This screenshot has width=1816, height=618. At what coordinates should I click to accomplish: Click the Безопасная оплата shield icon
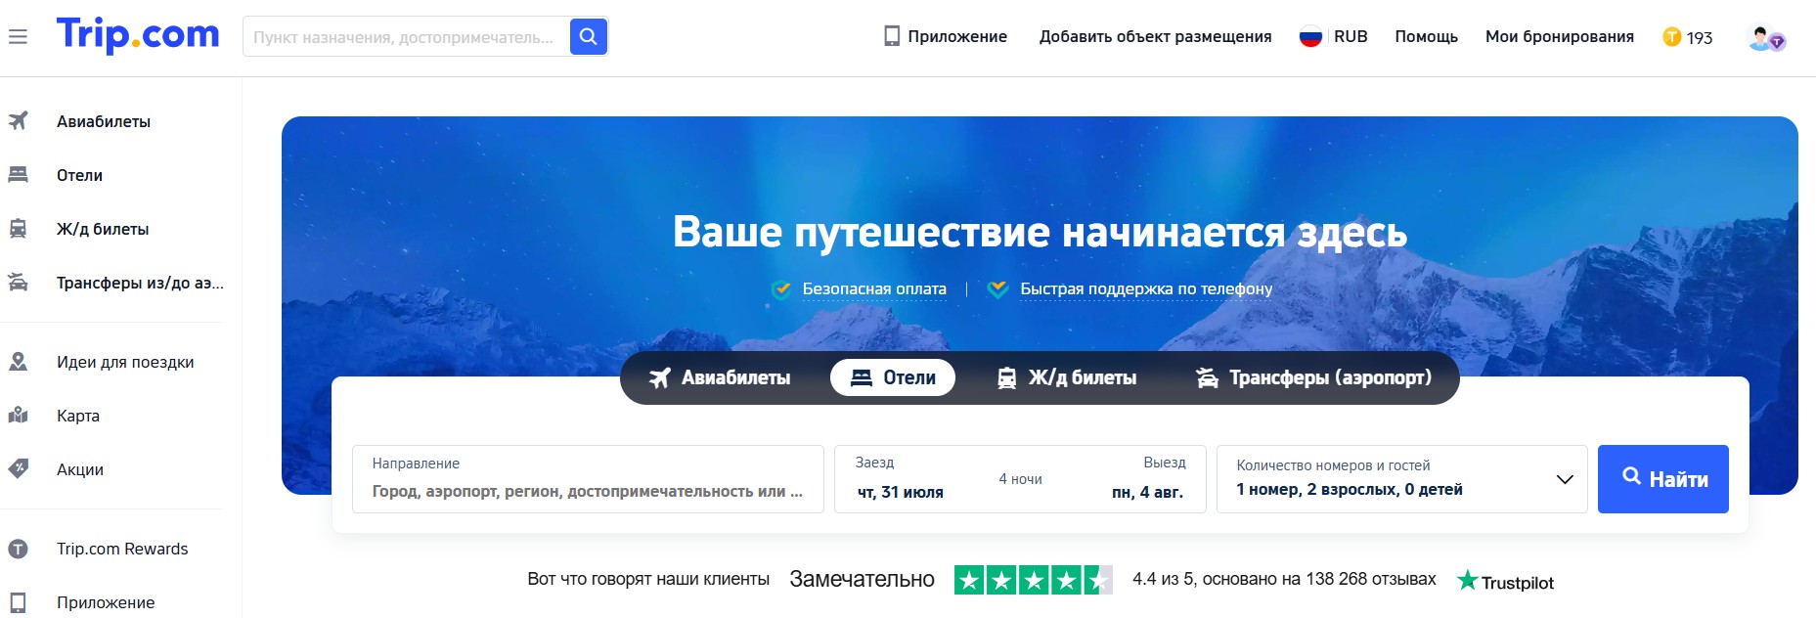click(781, 289)
